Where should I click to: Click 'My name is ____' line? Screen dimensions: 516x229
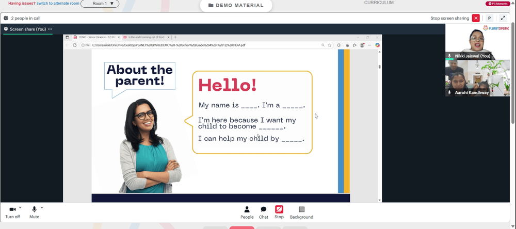(x=252, y=105)
